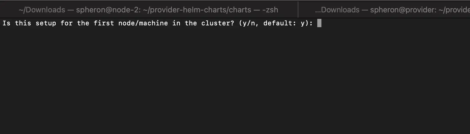This screenshot has width=470, height=134.
Task: Click the final "y):" in the prompt
Action: pos(307,23)
